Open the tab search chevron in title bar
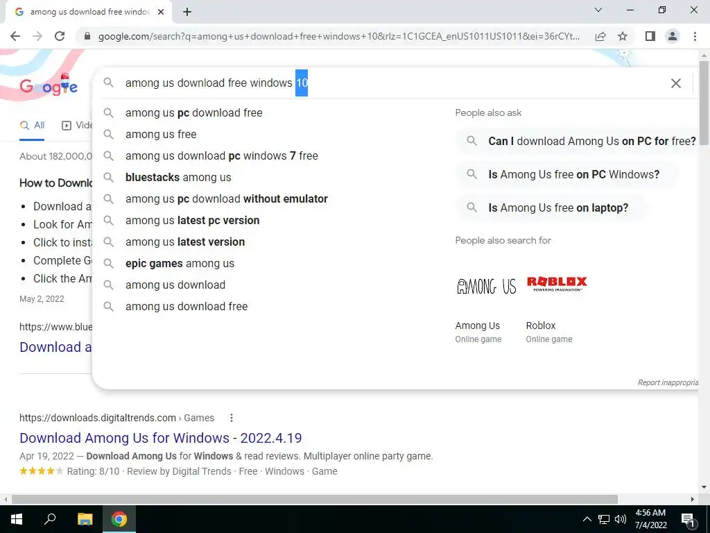This screenshot has height=533, width=710. tap(598, 10)
